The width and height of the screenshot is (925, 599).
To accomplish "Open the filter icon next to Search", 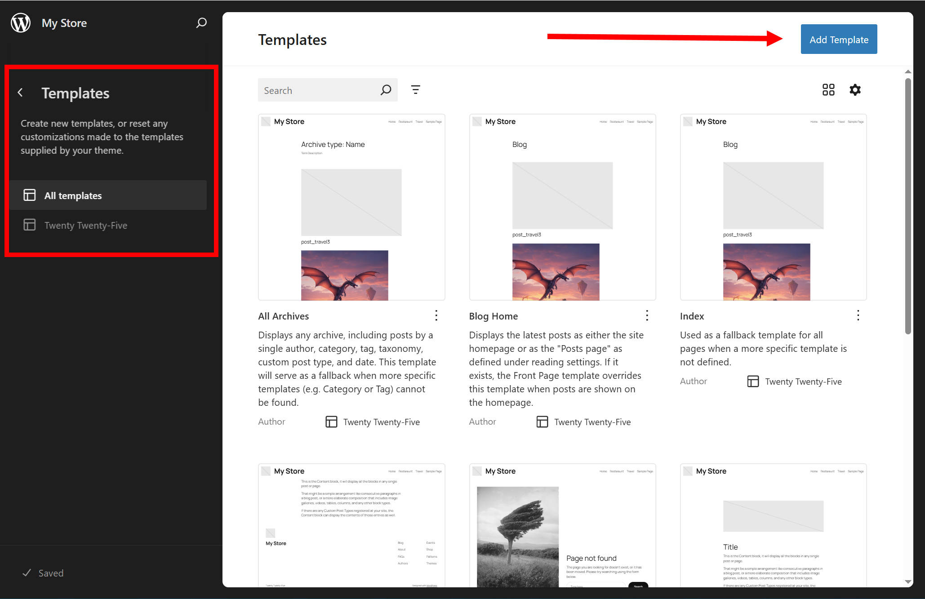I will pyautogui.click(x=415, y=90).
